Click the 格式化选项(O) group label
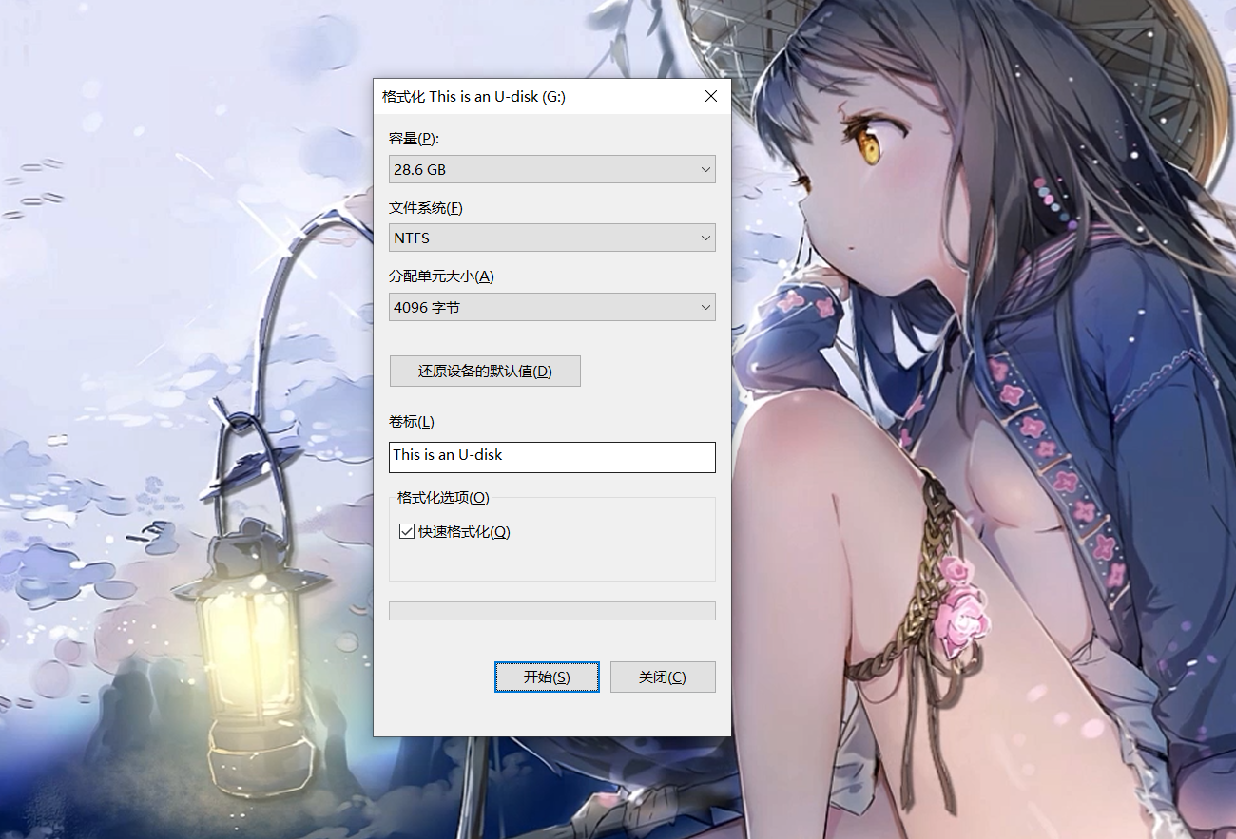 (443, 498)
